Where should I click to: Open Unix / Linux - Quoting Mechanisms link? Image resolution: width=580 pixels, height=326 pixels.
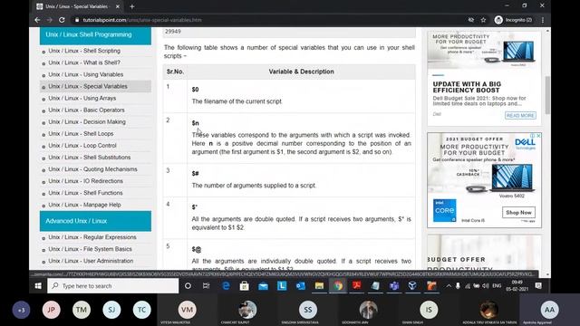tap(92, 169)
